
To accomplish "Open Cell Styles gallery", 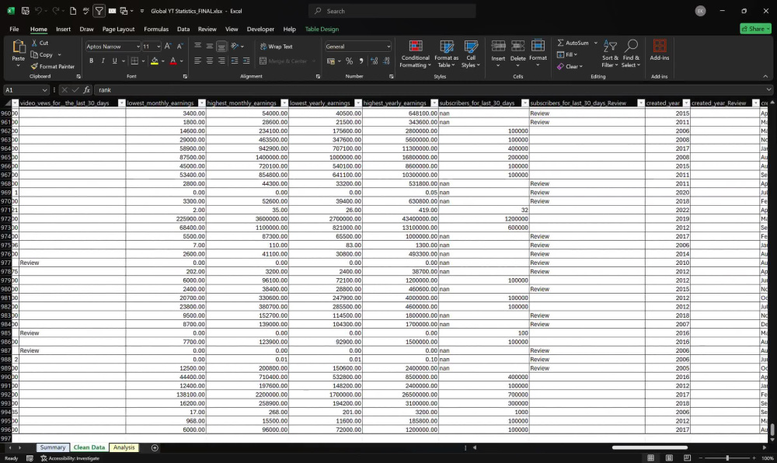I will [x=471, y=54].
